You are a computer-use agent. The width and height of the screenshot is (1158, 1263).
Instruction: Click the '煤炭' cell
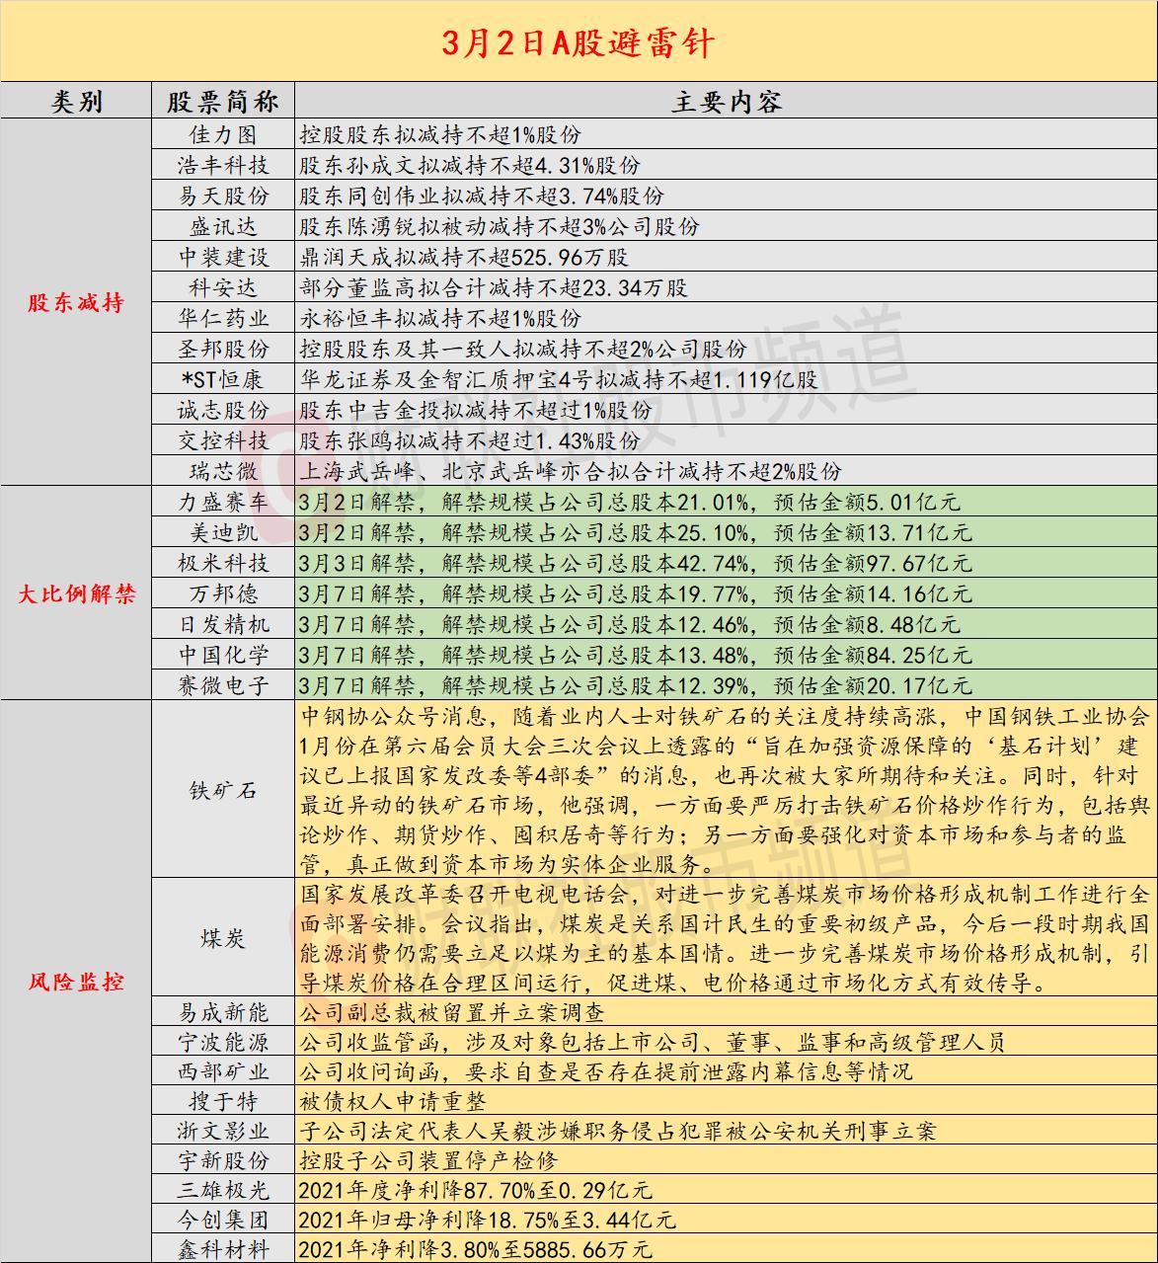tap(223, 938)
